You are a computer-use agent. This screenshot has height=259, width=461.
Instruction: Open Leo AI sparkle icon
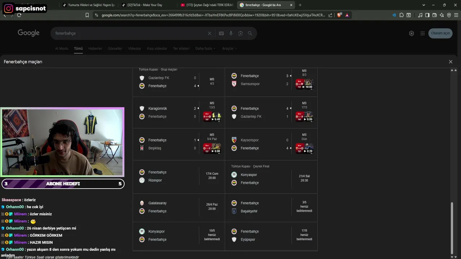coord(442,15)
